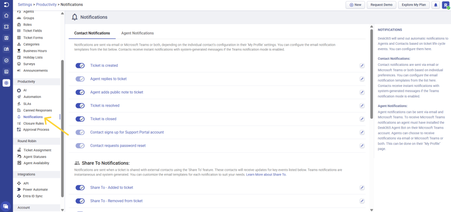Open Agent Availability in the sidebar
The image size is (451, 212).
point(36,163)
